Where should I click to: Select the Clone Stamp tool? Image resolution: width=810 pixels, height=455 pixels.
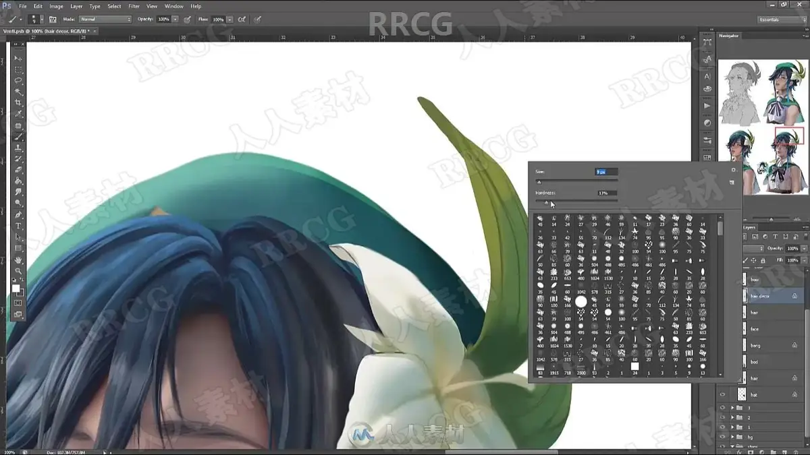[18, 148]
